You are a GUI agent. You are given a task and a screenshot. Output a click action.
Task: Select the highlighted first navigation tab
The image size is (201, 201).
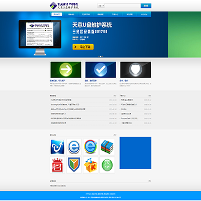(57, 15)
